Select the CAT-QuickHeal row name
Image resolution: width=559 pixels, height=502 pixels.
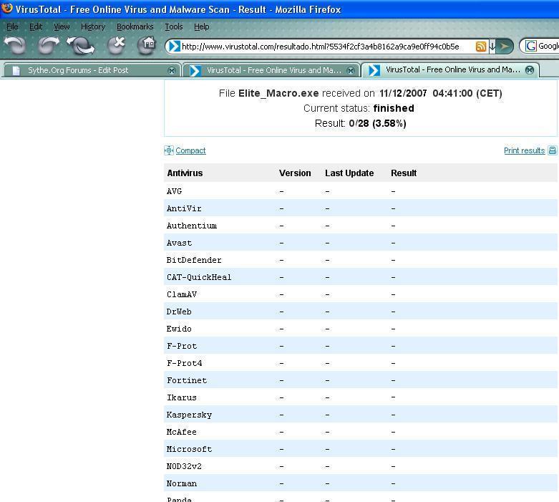[x=199, y=277]
